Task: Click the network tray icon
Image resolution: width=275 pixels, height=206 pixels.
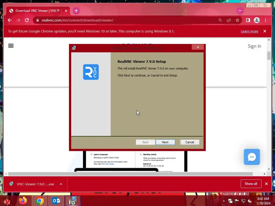Action: 243,201
